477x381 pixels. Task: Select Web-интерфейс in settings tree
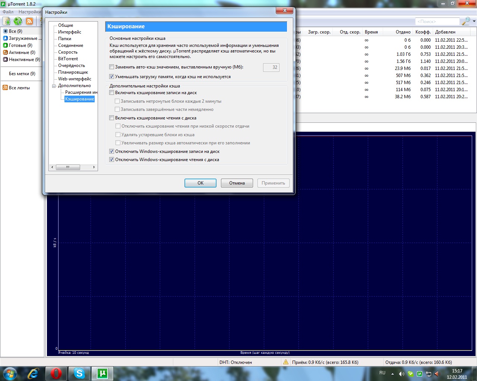[75, 79]
